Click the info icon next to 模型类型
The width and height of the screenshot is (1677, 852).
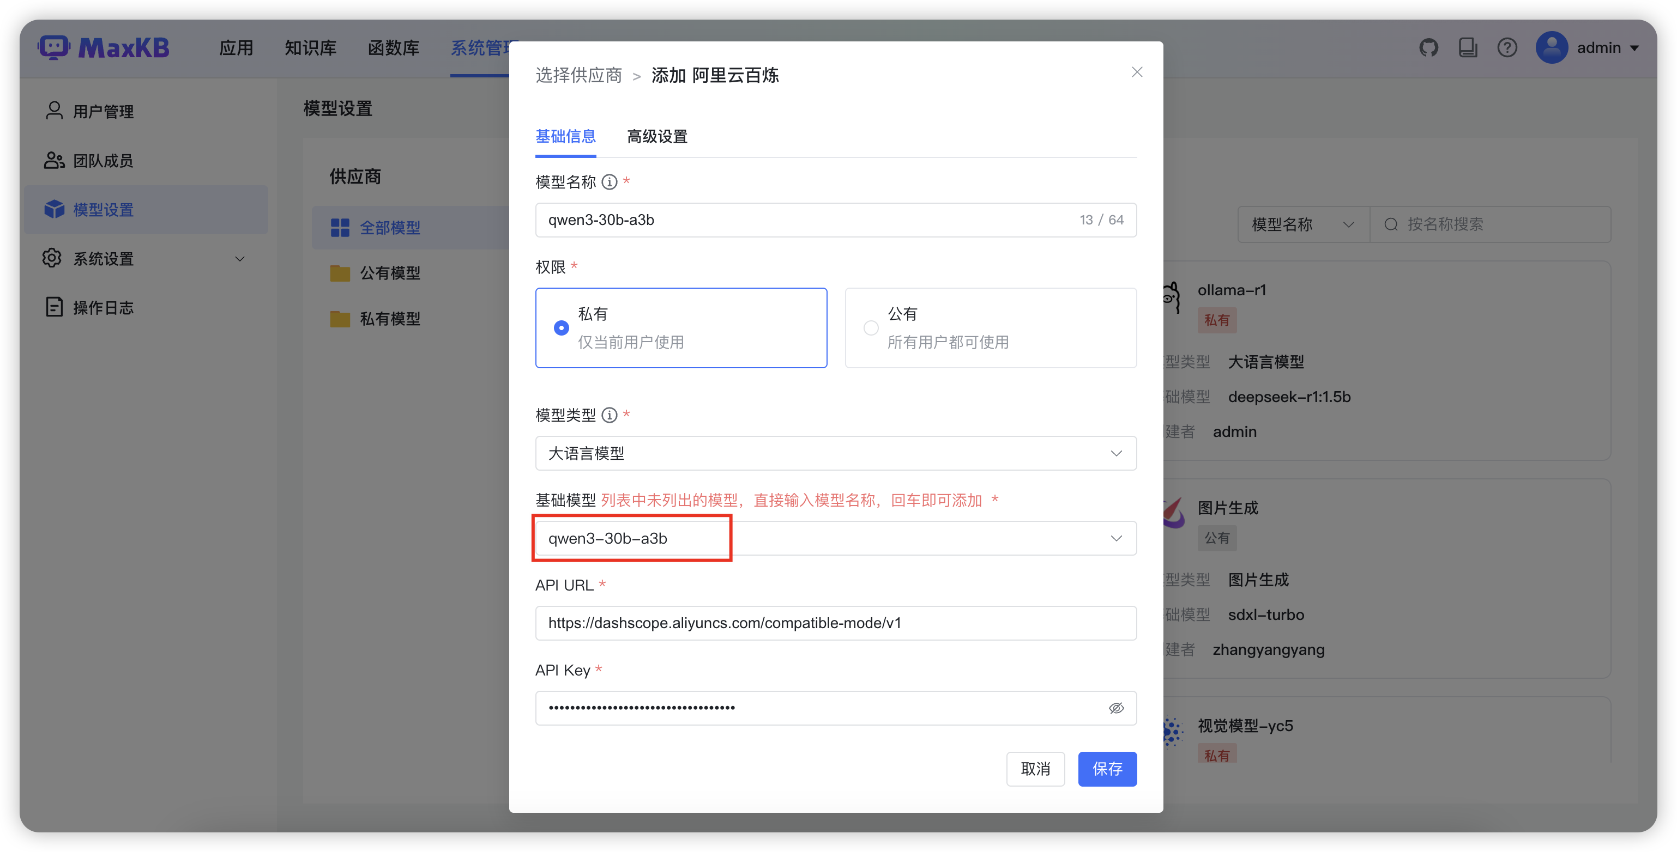coord(610,415)
